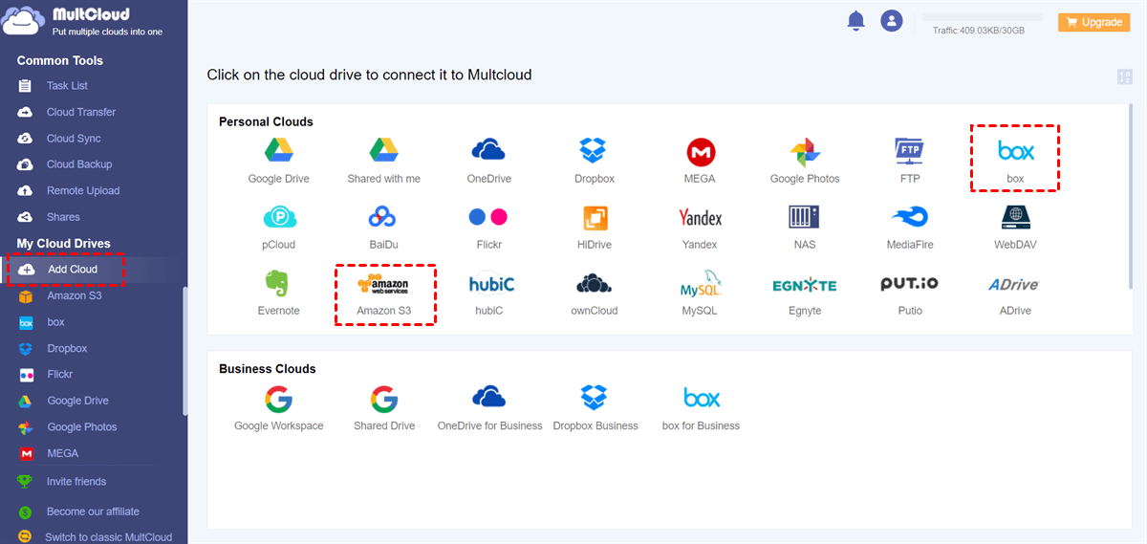This screenshot has width=1147, height=544.
Task: Choose the OneDrive for Business icon
Action: [x=488, y=397]
